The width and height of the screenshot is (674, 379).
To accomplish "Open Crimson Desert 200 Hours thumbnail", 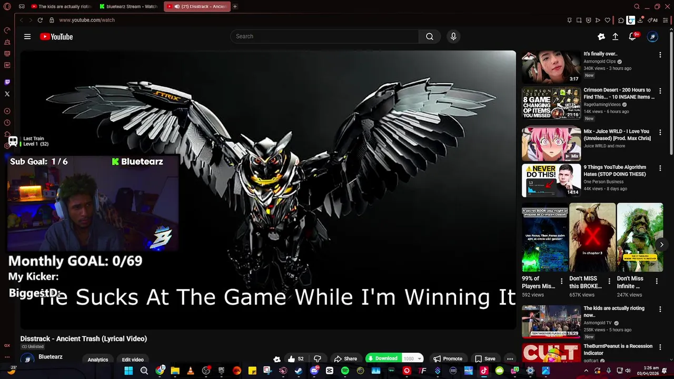I will tap(551, 103).
